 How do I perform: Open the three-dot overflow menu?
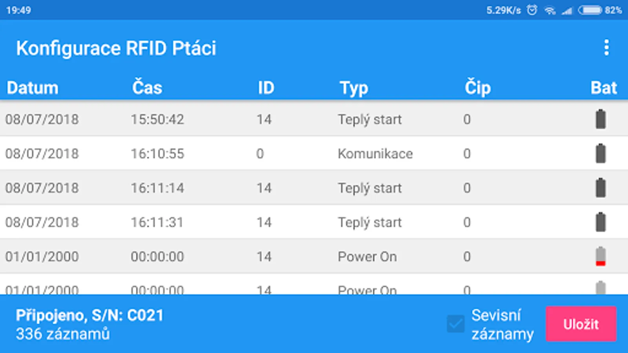point(606,48)
